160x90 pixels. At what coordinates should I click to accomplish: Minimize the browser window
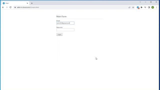[x=145, y=2]
